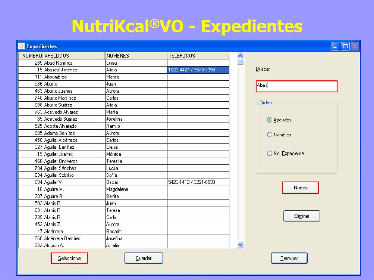The image size is (374, 280).
Task: Click the Aguirre M. surname cell
Action: point(74,189)
